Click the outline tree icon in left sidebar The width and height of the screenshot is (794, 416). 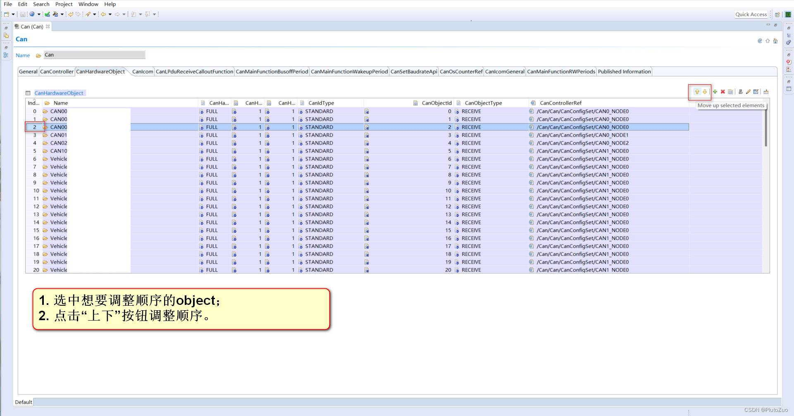(x=6, y=55)
